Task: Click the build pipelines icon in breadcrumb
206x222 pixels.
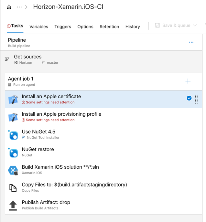Action: pos(9,7)
